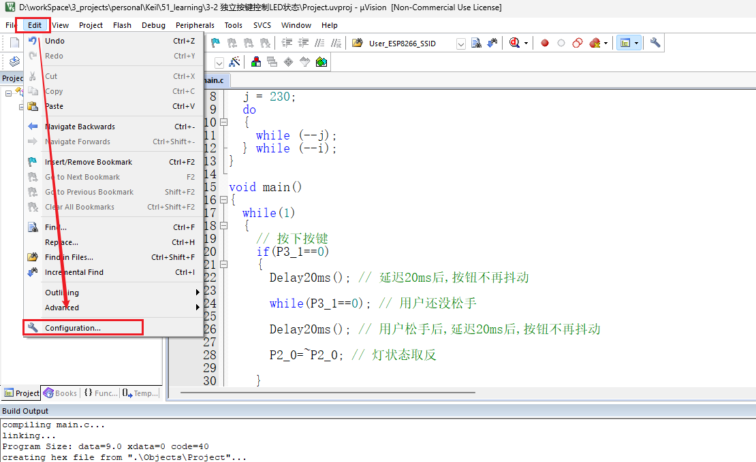756x462 pixels.
Task: Click the Indent Selection toolbar icon
Action: click(x=287, y=42)
